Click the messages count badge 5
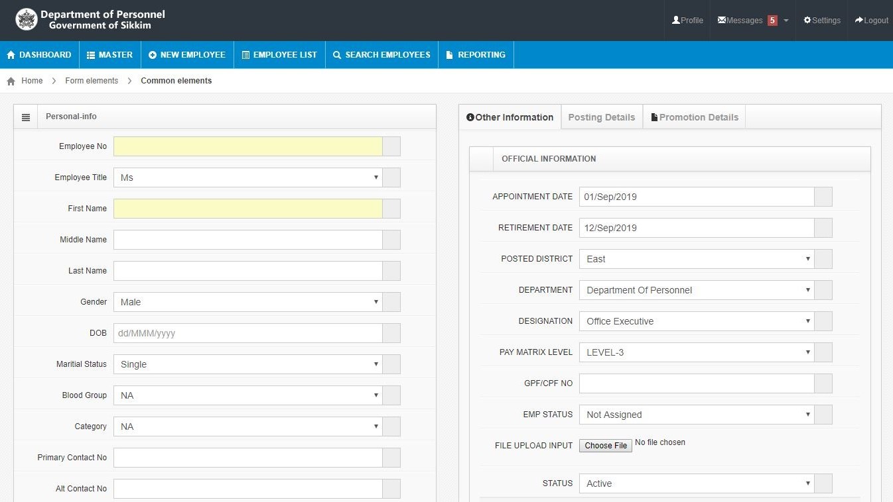This screenshot has height=502, width=893. (x=772, y=21)
